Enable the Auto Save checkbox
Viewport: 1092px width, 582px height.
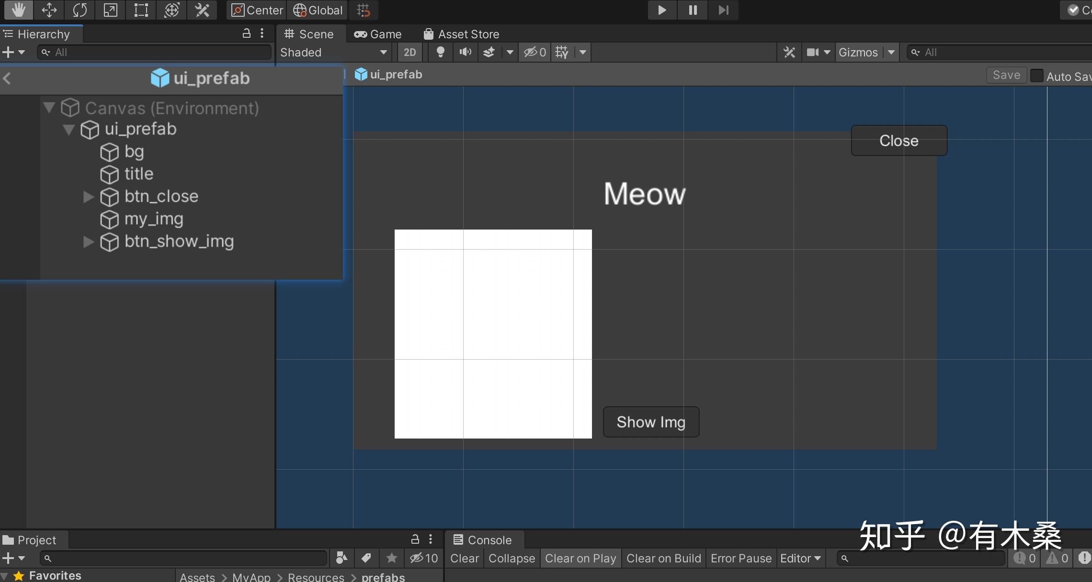coord(1036,76)
